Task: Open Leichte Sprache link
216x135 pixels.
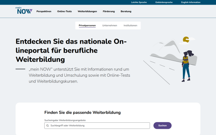Action: coord(139,3)
